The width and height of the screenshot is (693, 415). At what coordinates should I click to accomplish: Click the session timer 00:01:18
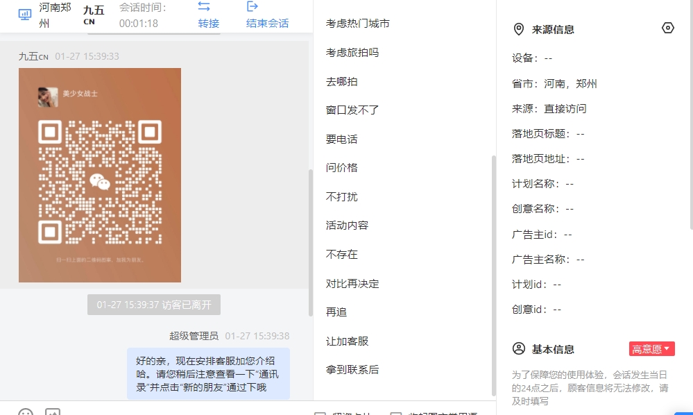click(x=139, y=24)
